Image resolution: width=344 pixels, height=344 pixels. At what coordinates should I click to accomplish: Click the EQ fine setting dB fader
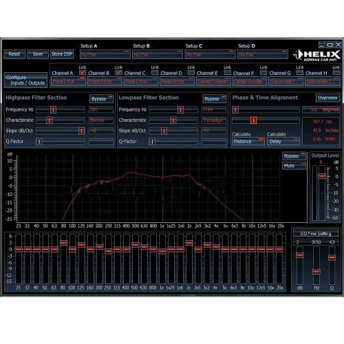coord(300,255)
